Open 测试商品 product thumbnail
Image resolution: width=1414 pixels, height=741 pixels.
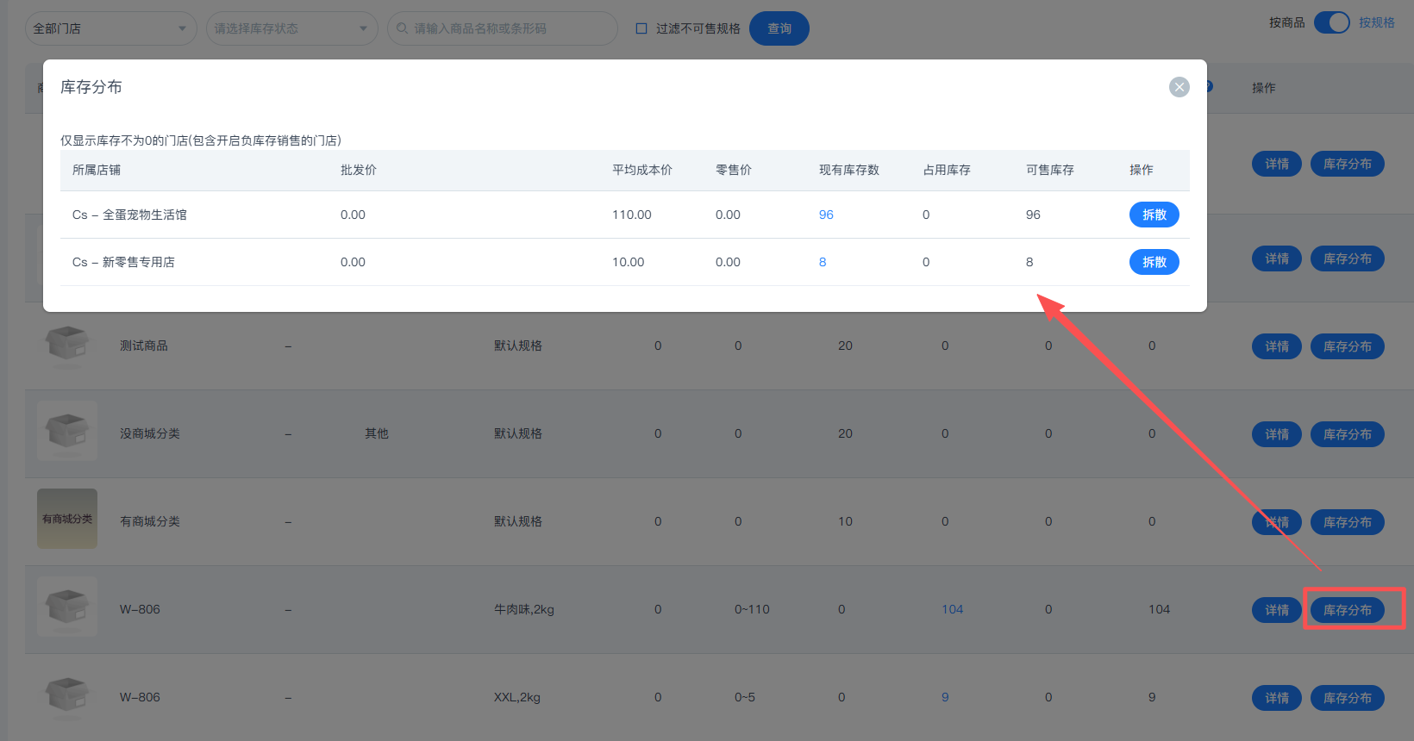pyautogui.click(x=67, y=346)
